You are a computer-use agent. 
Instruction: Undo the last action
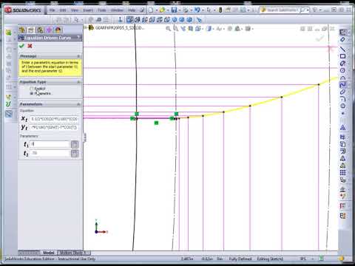pyautogui.click(x=197, y=10)
